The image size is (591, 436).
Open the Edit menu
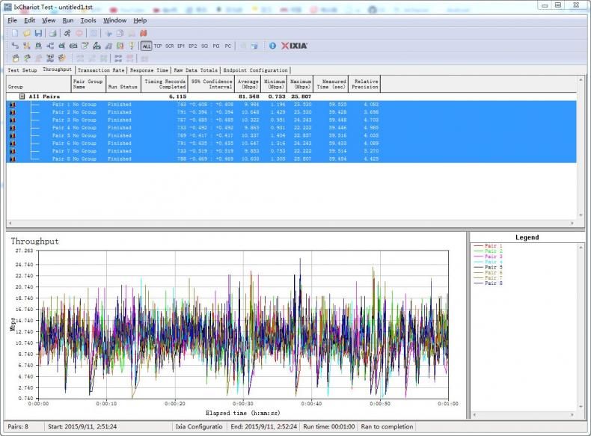(29, 20)
